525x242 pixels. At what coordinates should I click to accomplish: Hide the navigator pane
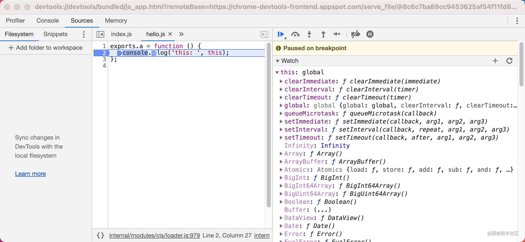pos(100,34)
